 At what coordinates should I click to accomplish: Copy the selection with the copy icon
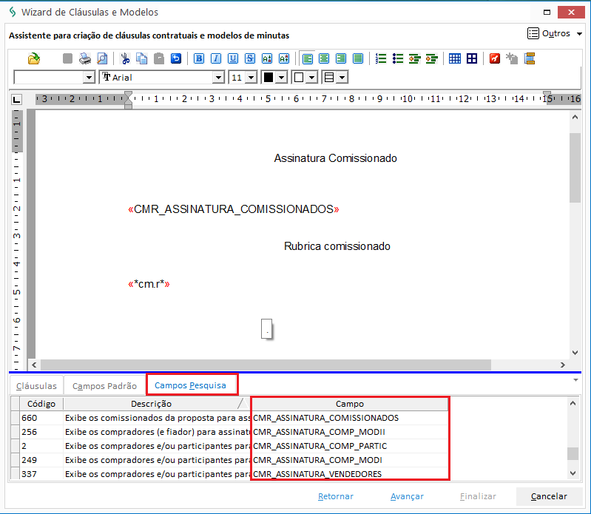142,58
